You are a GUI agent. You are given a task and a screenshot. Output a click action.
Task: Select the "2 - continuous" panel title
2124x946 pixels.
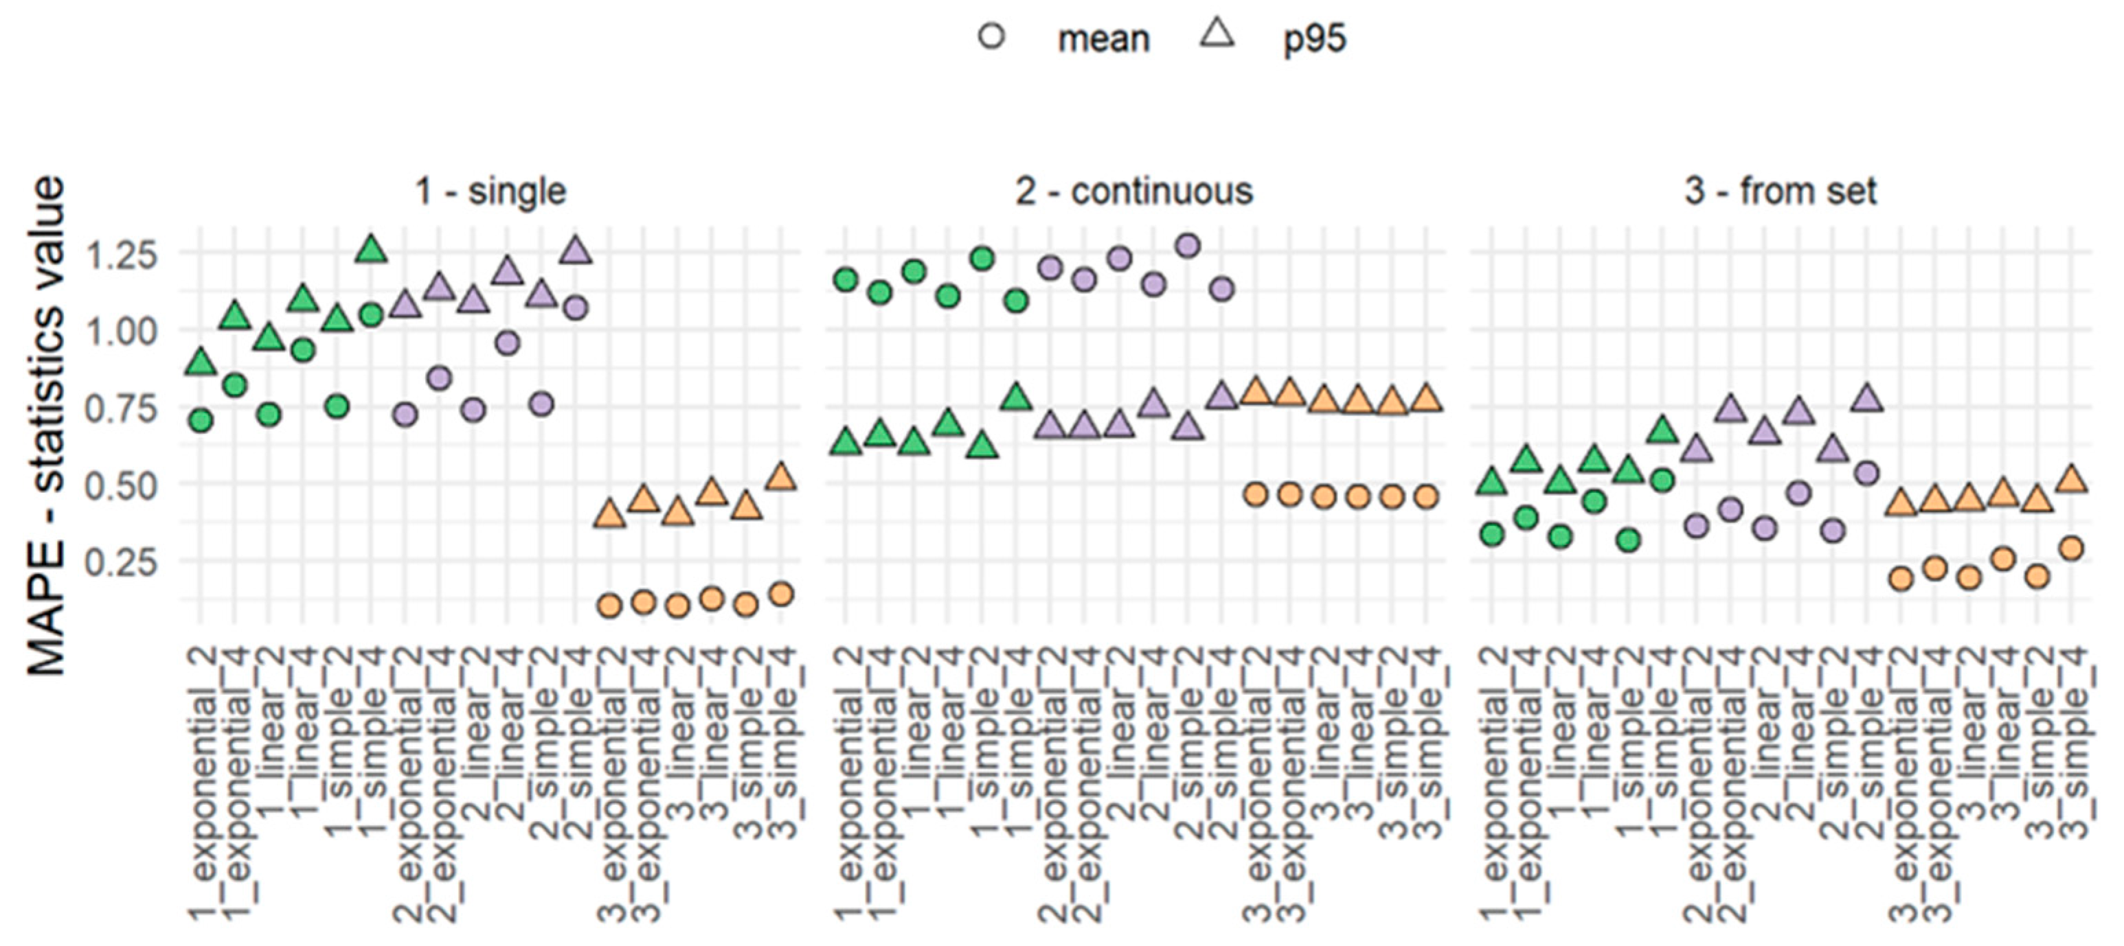click(1135, 191)
